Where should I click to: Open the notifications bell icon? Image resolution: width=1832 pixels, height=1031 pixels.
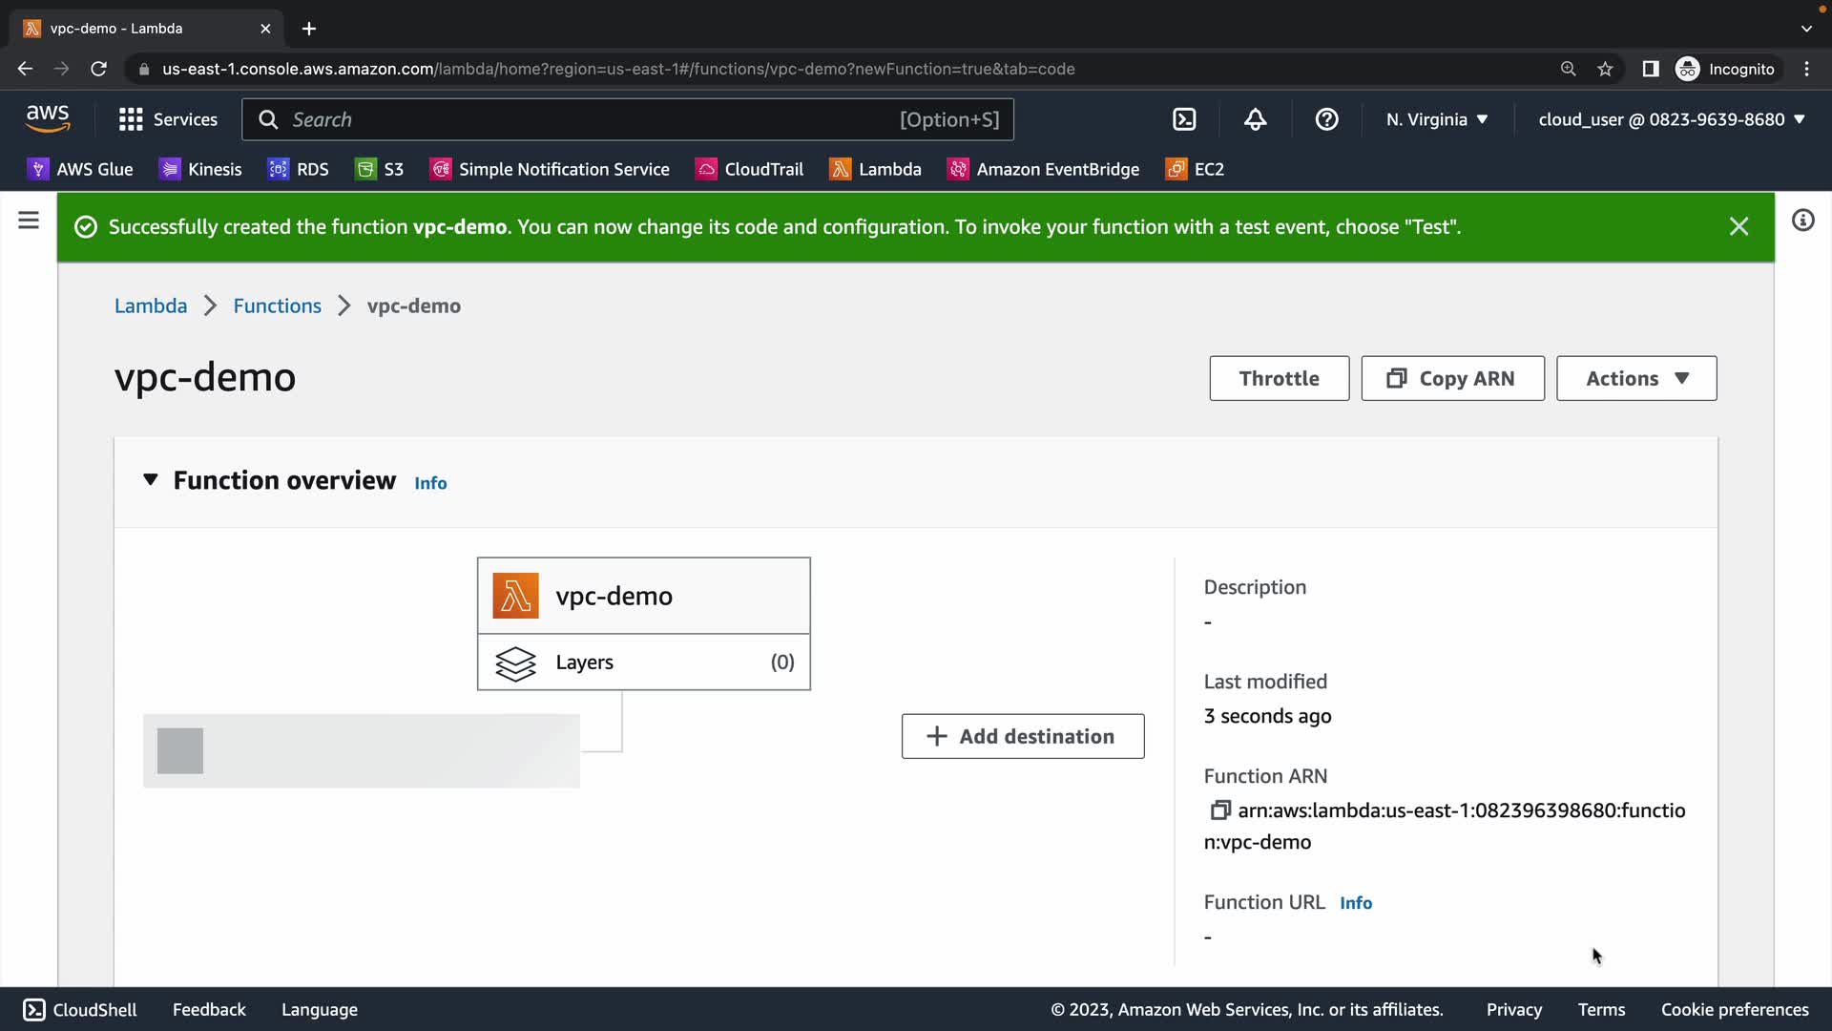[1256, 119]
